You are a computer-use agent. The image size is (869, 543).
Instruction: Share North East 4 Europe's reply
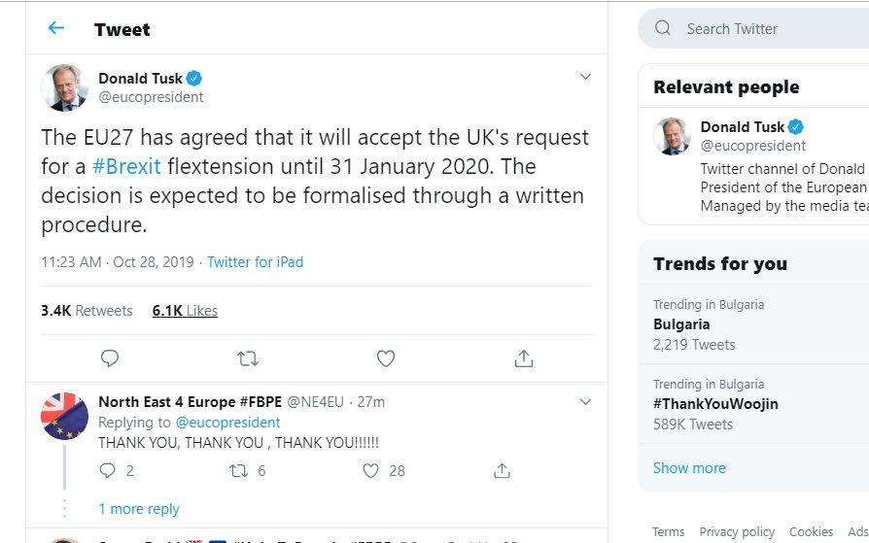coord(503,470)
